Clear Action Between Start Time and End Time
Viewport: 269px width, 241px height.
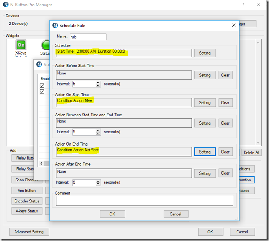pos(225,123)
